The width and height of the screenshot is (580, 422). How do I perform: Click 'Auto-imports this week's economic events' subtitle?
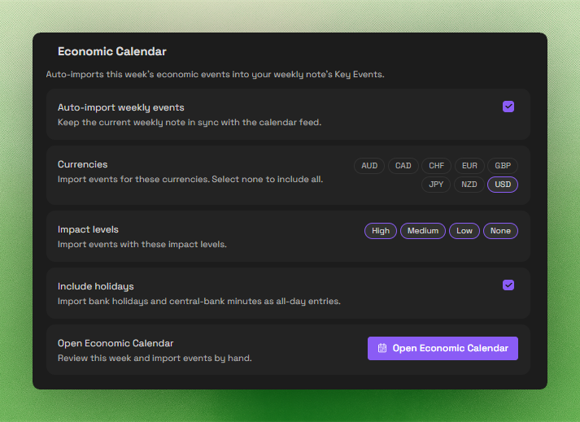(x=215, y=74)
